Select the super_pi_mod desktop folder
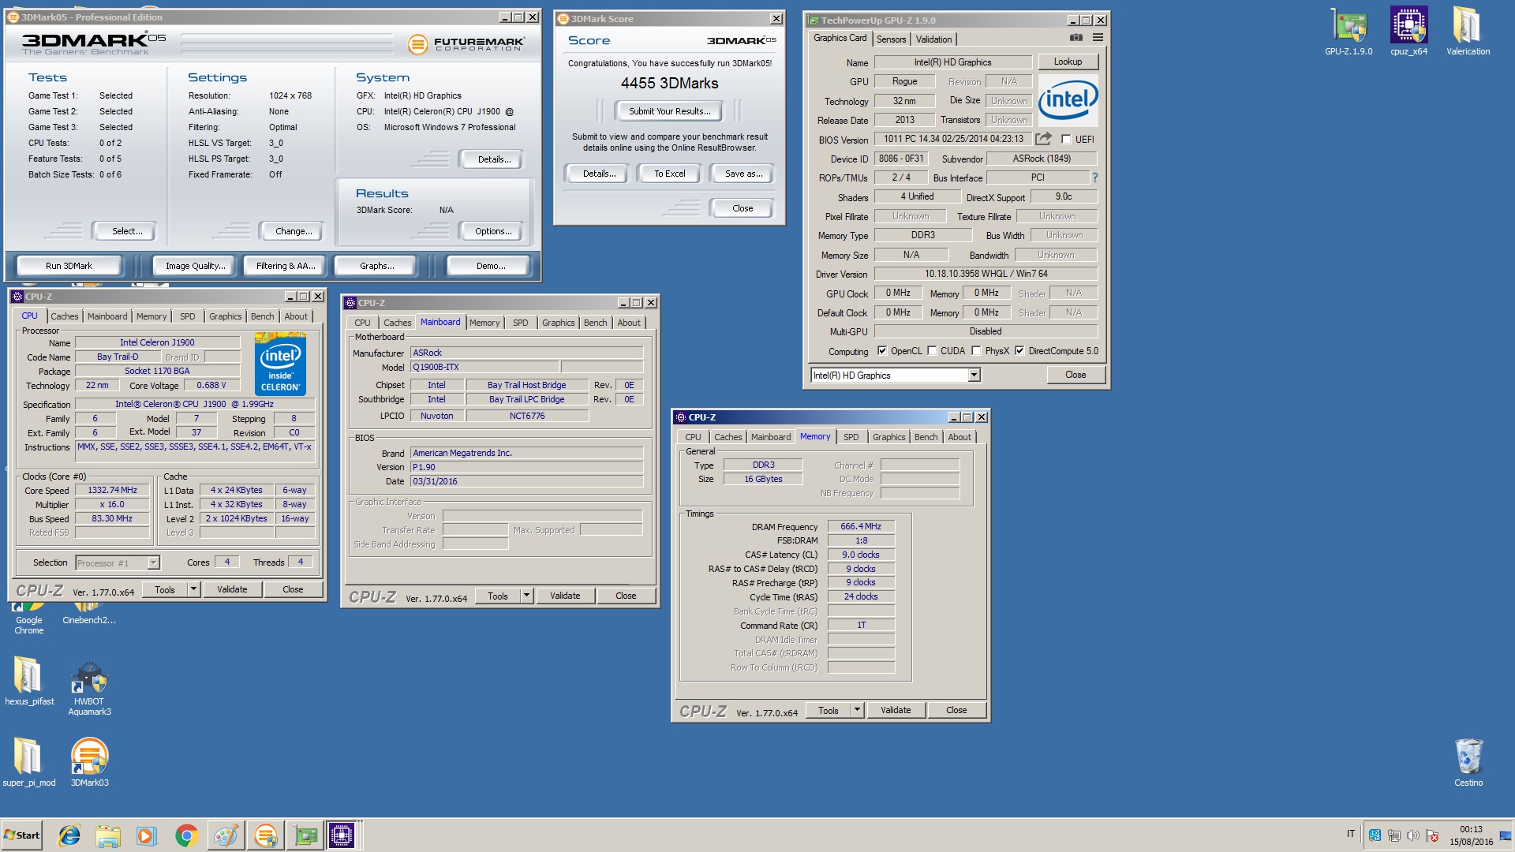This screenshot has width=1515, height=852. [x=29, y=762]
